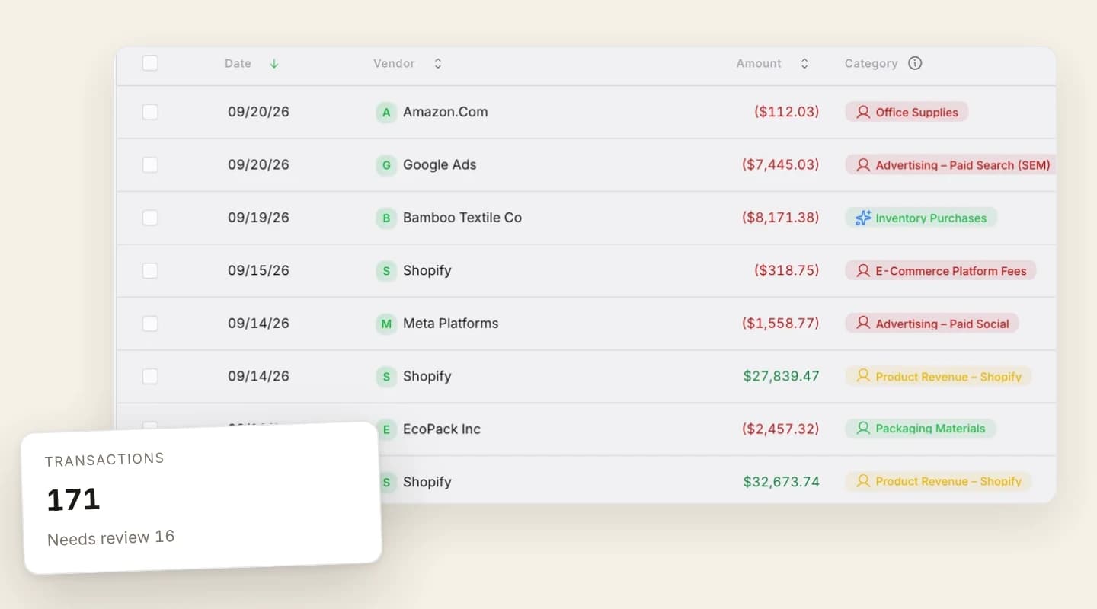Click the Amount column header label
Viewport: 1097px width, 609px height.
tap(759, 64)
